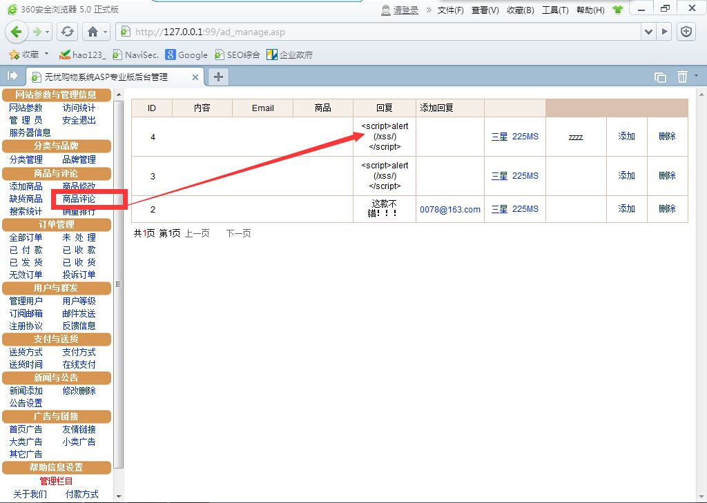The height and width of the screenshot is (503, 707).
Task: Open 投诉订单 link
Action: (x=79, y=275)
